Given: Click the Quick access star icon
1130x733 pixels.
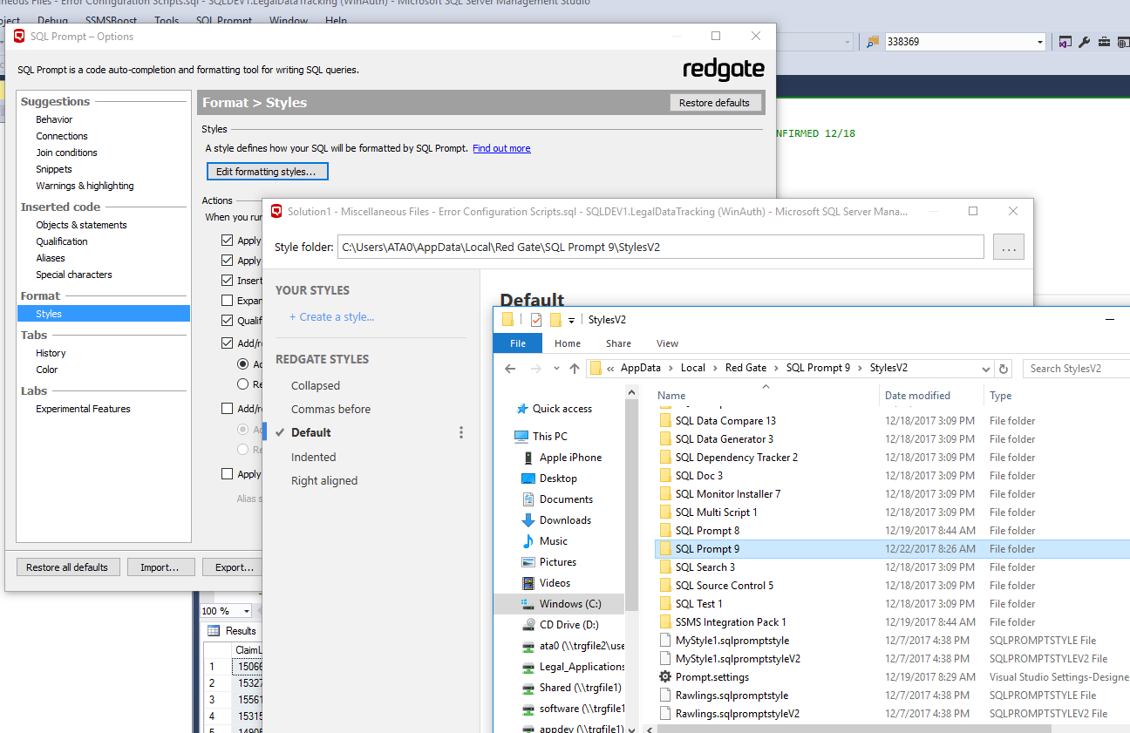Looking at the screenshot, I should (522, 409).
